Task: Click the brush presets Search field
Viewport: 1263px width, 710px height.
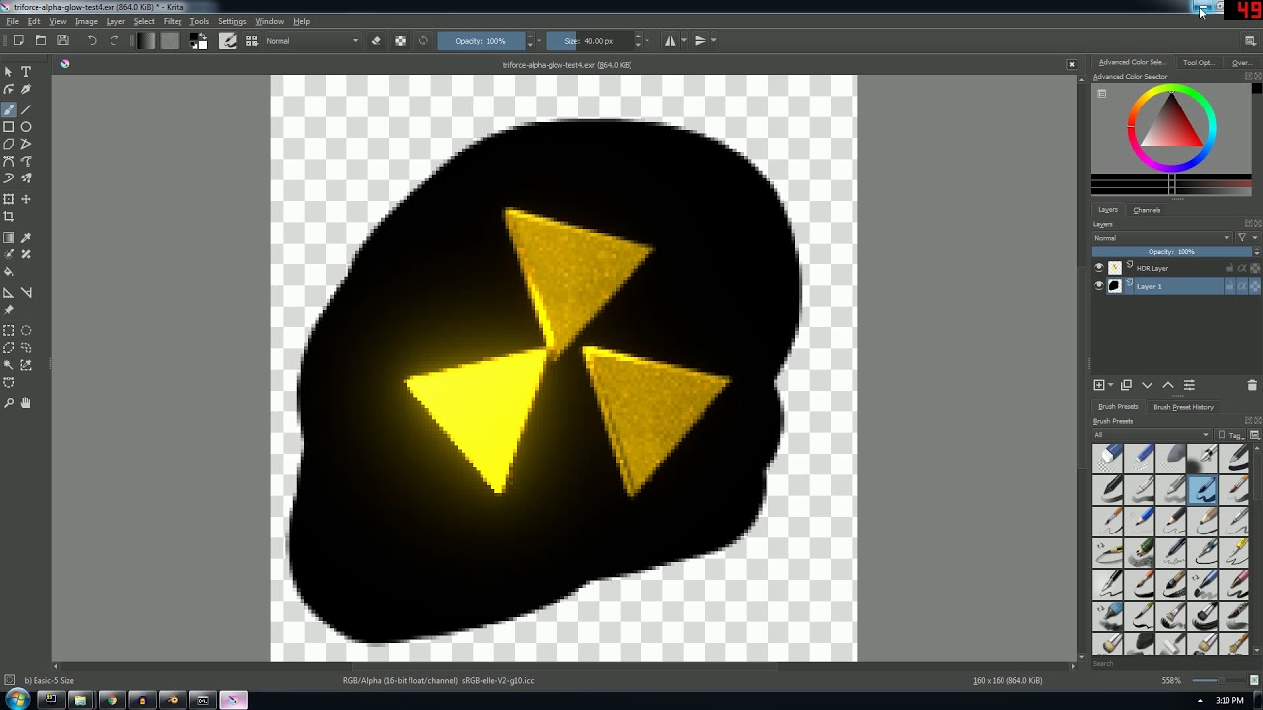Action: point(1170,663)
